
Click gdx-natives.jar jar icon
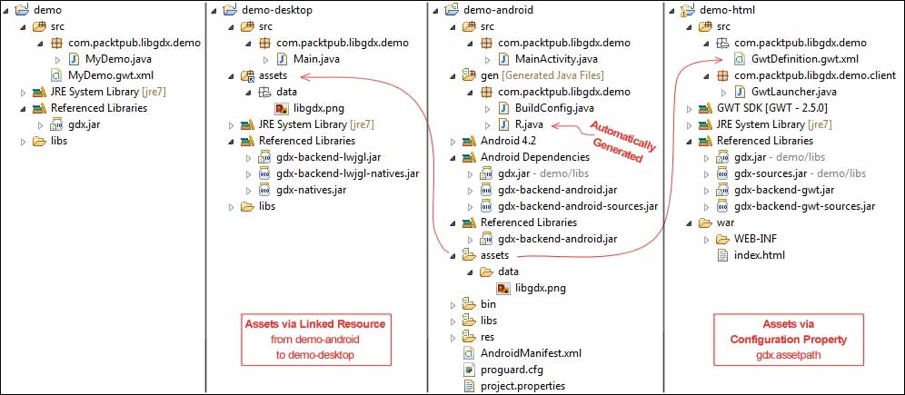[265, 190]
